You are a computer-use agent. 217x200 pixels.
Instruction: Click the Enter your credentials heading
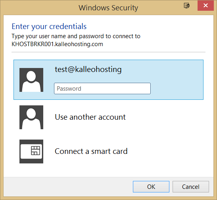[49, 26]
